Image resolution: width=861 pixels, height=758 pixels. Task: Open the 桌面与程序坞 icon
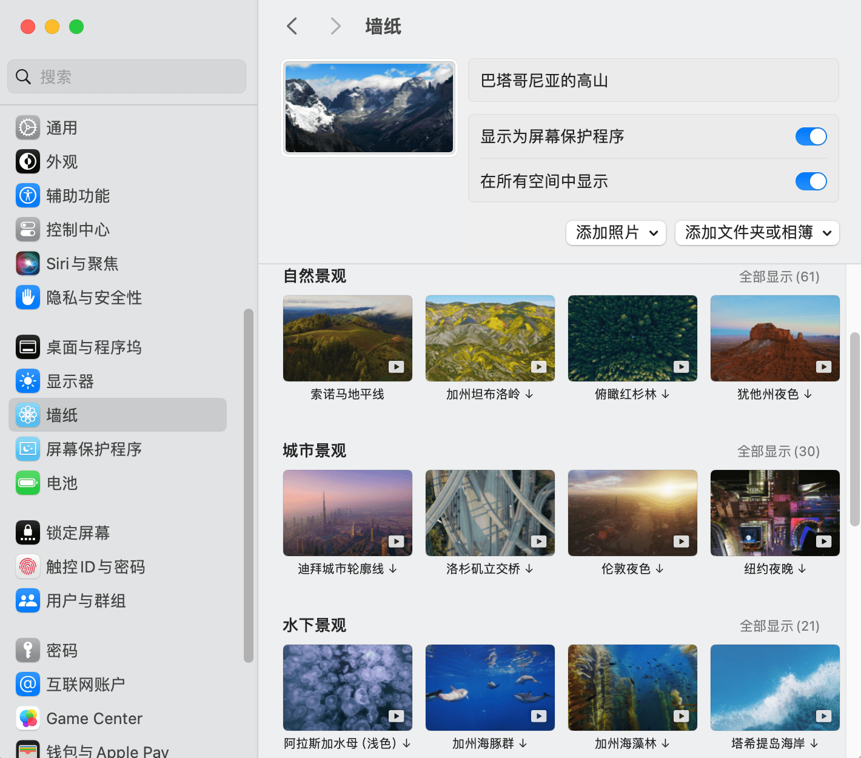(28, 347)
